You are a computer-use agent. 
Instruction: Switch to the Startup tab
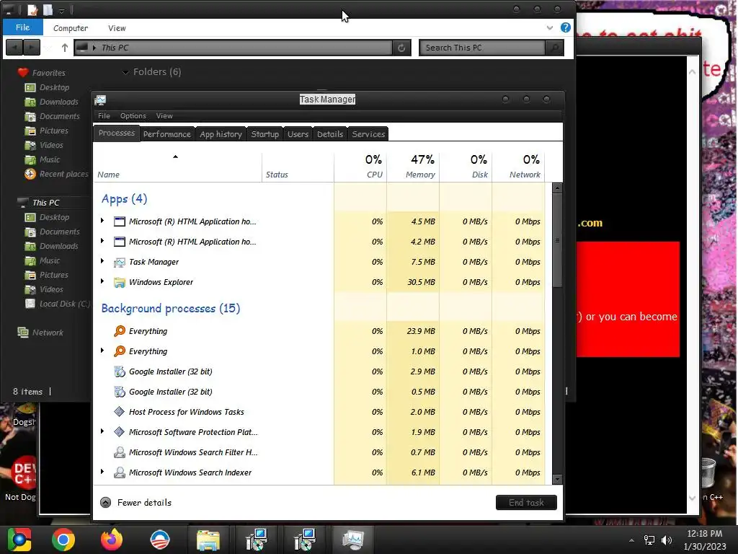coord(265,133)
